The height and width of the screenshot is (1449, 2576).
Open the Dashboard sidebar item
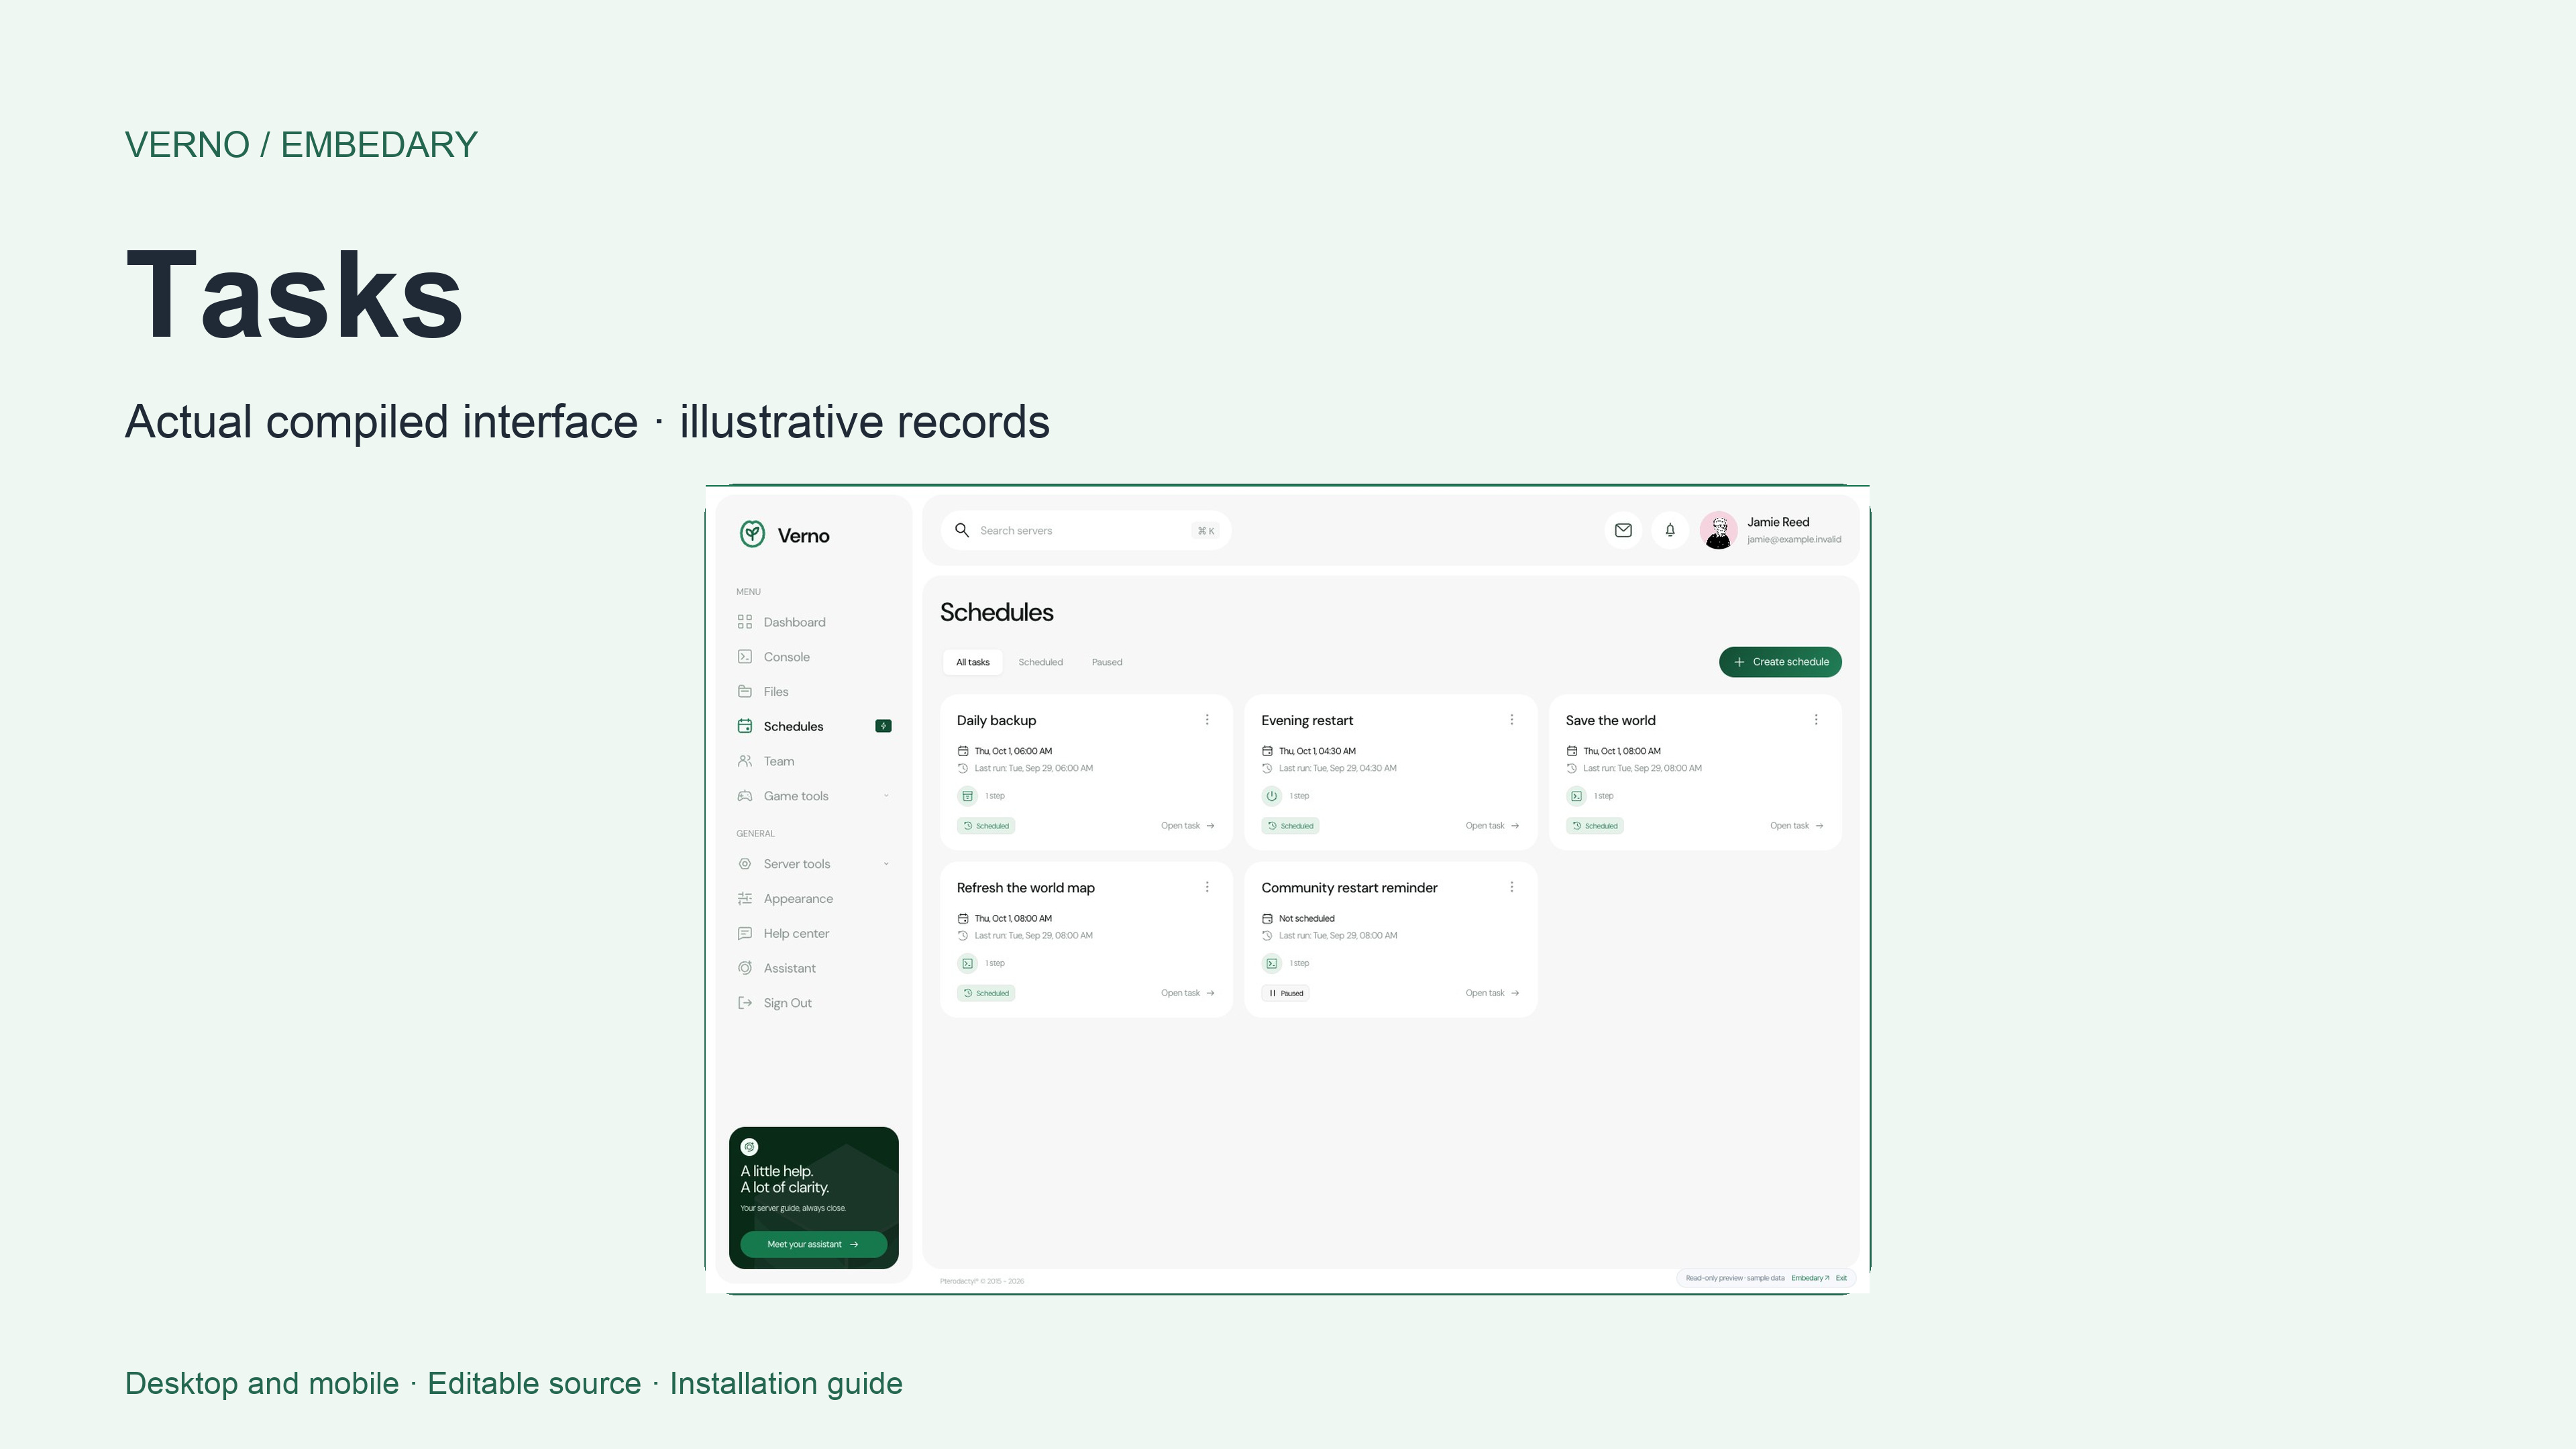[781, 622]
